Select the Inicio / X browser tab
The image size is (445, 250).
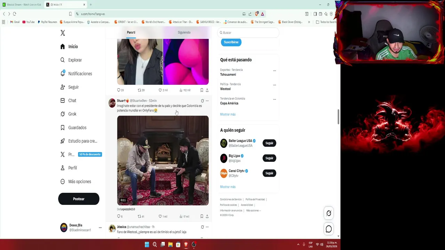[x=66, y=5]
